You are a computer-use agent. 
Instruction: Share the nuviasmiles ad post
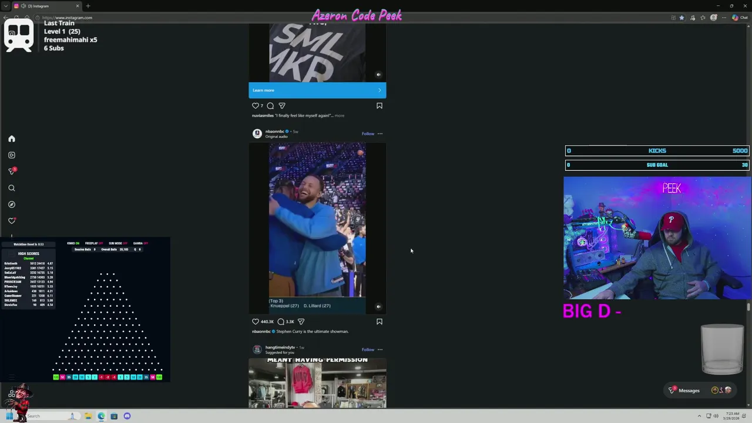click(x=282, y=106)
